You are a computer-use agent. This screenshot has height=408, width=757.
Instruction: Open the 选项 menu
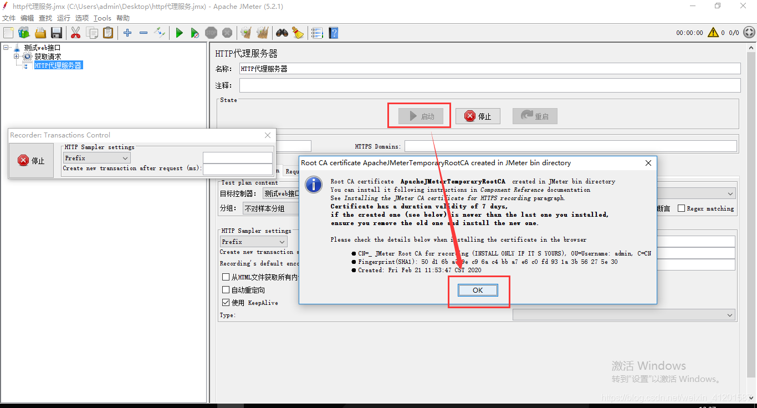click(x=82, y=18)
